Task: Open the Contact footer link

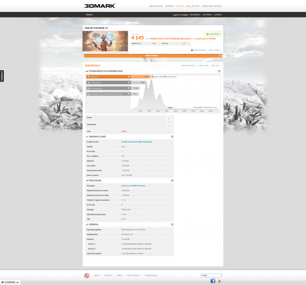Action: click(x=108, y=276)
